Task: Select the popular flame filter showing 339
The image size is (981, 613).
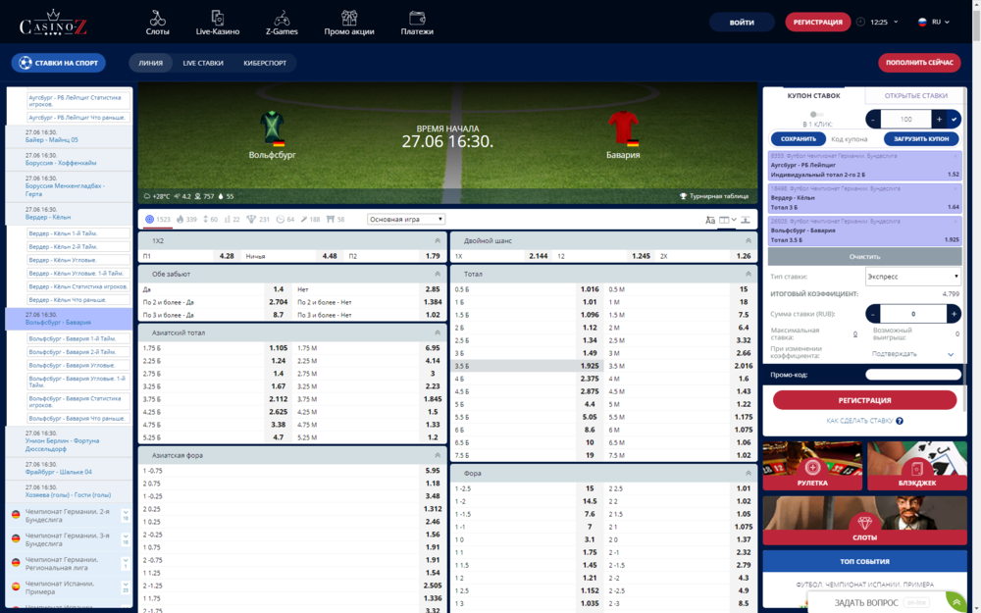Action: [x=186, y=220]
